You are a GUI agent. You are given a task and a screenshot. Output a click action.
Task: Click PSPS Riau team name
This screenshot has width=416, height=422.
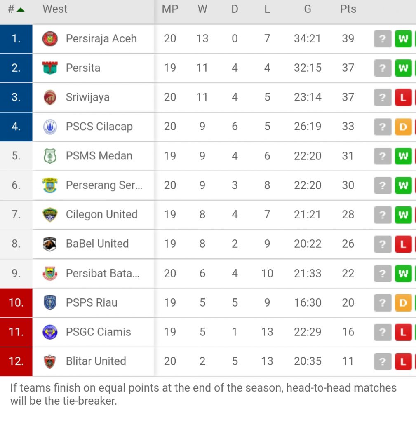click(x=92, y=302)
